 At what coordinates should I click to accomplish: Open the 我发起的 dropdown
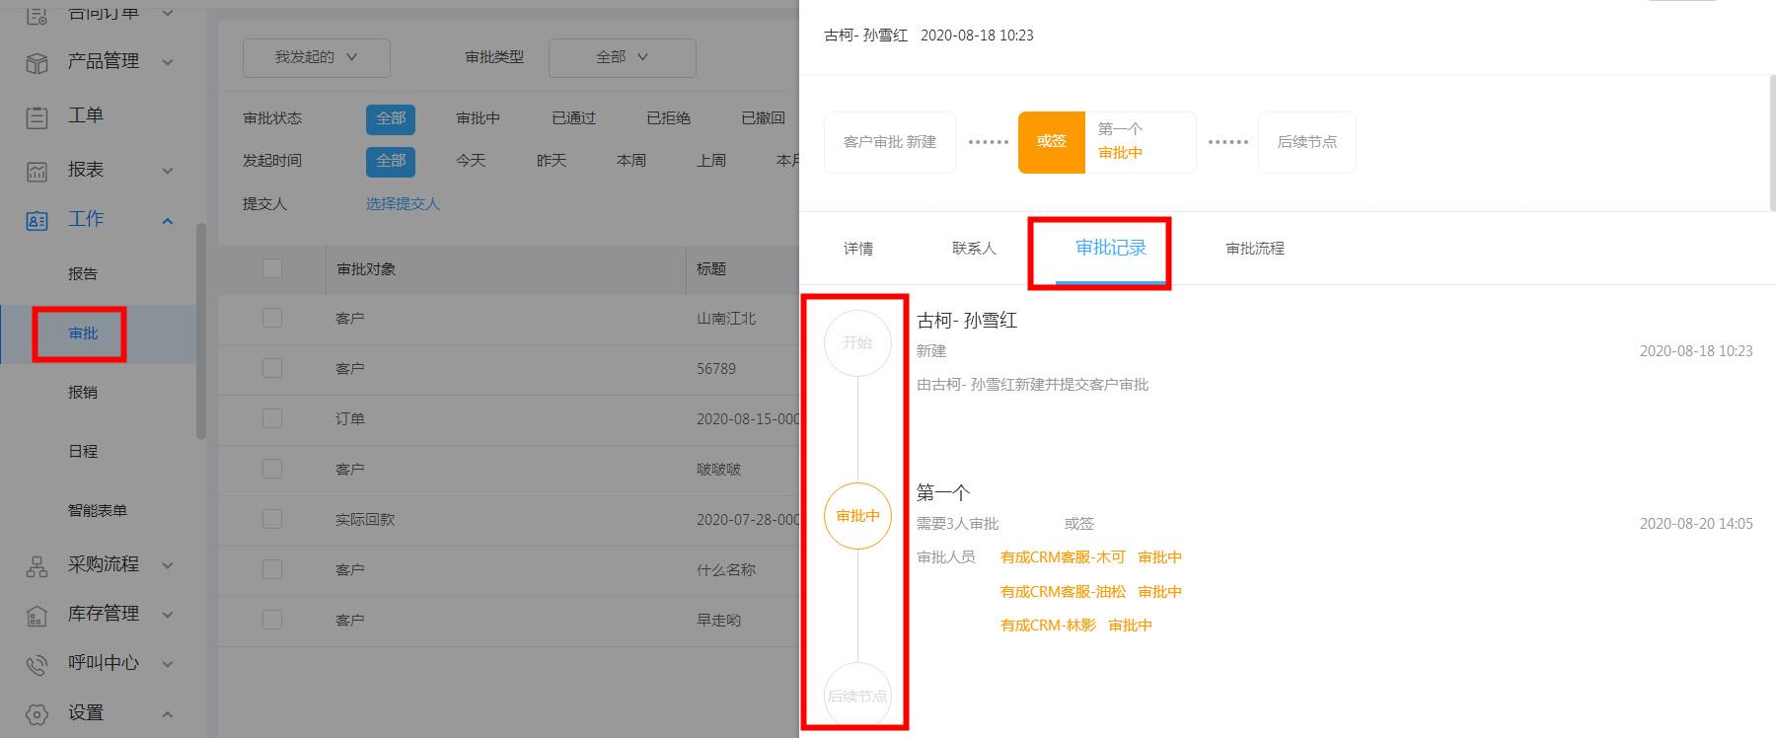tap(317, 57)
